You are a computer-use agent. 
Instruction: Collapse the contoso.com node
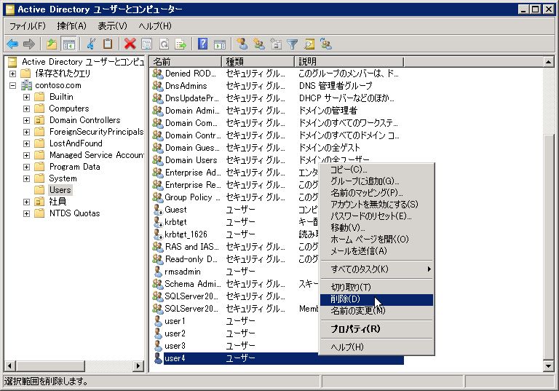(x=13, y=86)
